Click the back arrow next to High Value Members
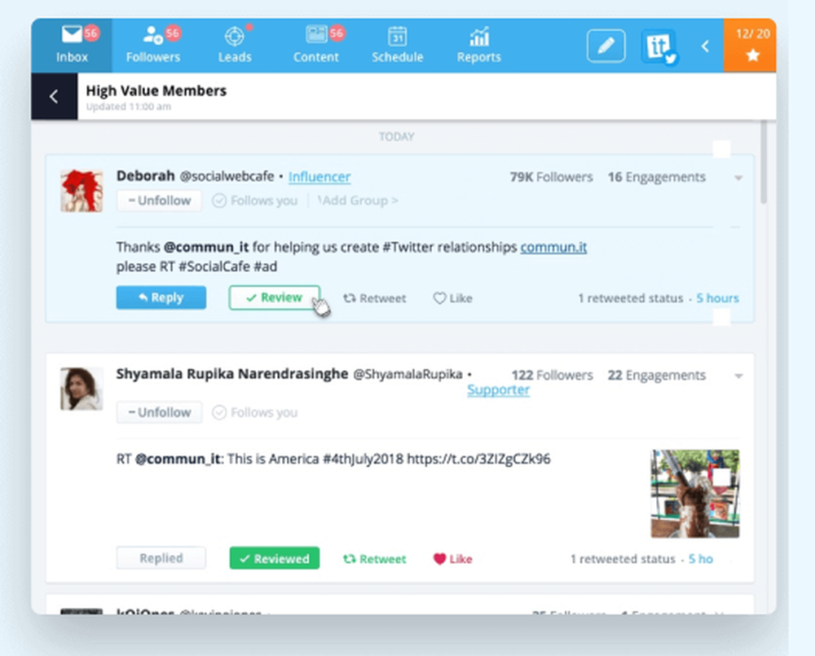The width and height of the screenshot is (815, 656). coord(52,96)
